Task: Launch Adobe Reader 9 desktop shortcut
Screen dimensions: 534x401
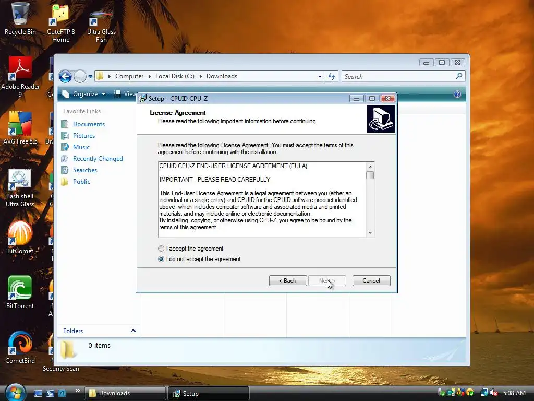Action: [x=20, y=77]
